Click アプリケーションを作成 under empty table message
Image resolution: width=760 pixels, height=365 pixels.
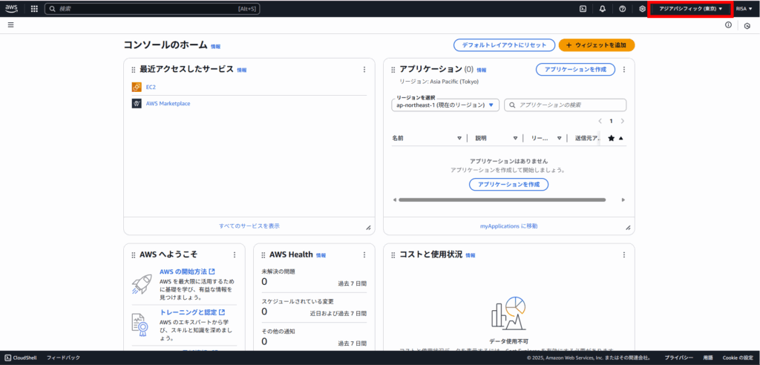point(508,184)
